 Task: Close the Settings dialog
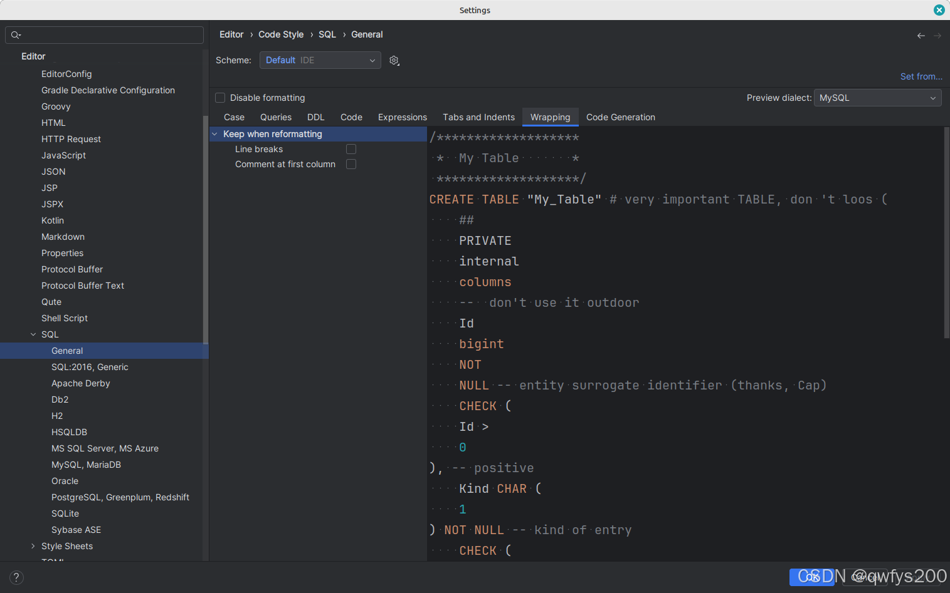(x=939, y=10)
